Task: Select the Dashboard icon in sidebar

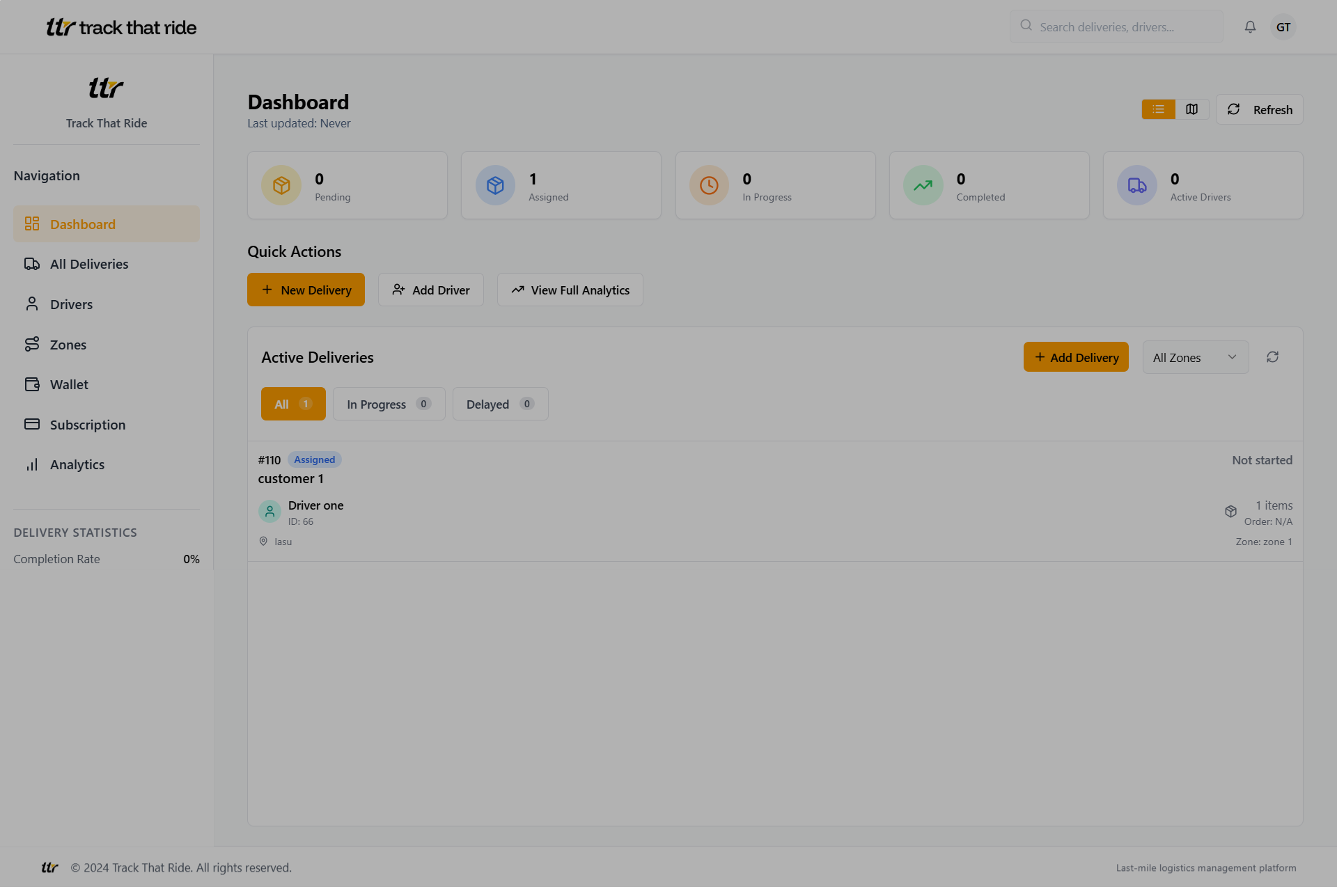Action: (32, 223)
